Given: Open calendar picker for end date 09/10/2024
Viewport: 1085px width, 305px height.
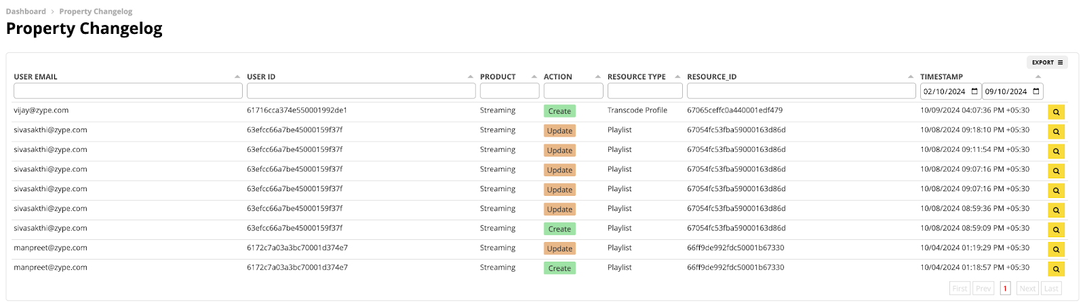Looking at the screenshot, I should (1036, 91).
